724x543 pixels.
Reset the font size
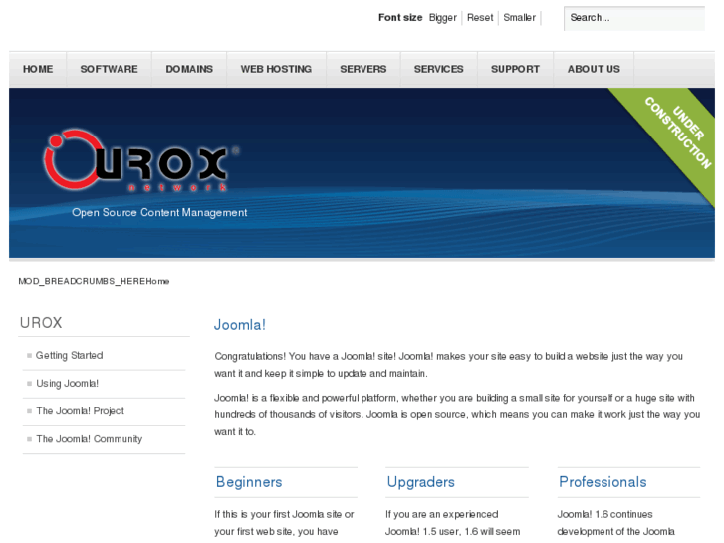point(480,18)
